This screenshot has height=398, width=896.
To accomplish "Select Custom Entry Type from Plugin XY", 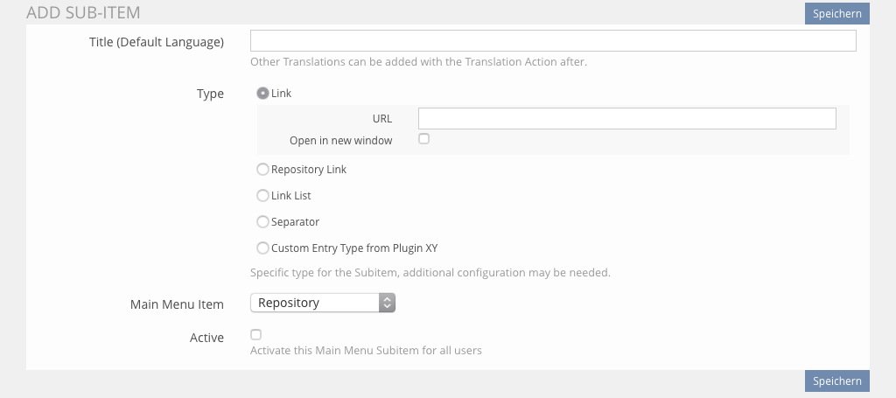I will pos(262,248).
